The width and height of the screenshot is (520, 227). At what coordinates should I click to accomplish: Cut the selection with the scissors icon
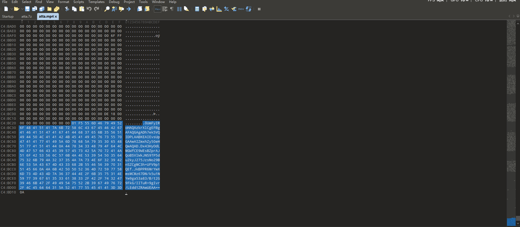[67, 9]
